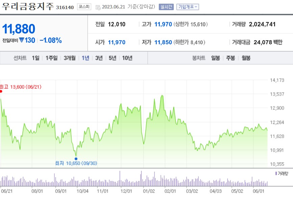
Task: Click the 거래대금 value 24,078 백만
Action: click(x=268, y=42)
